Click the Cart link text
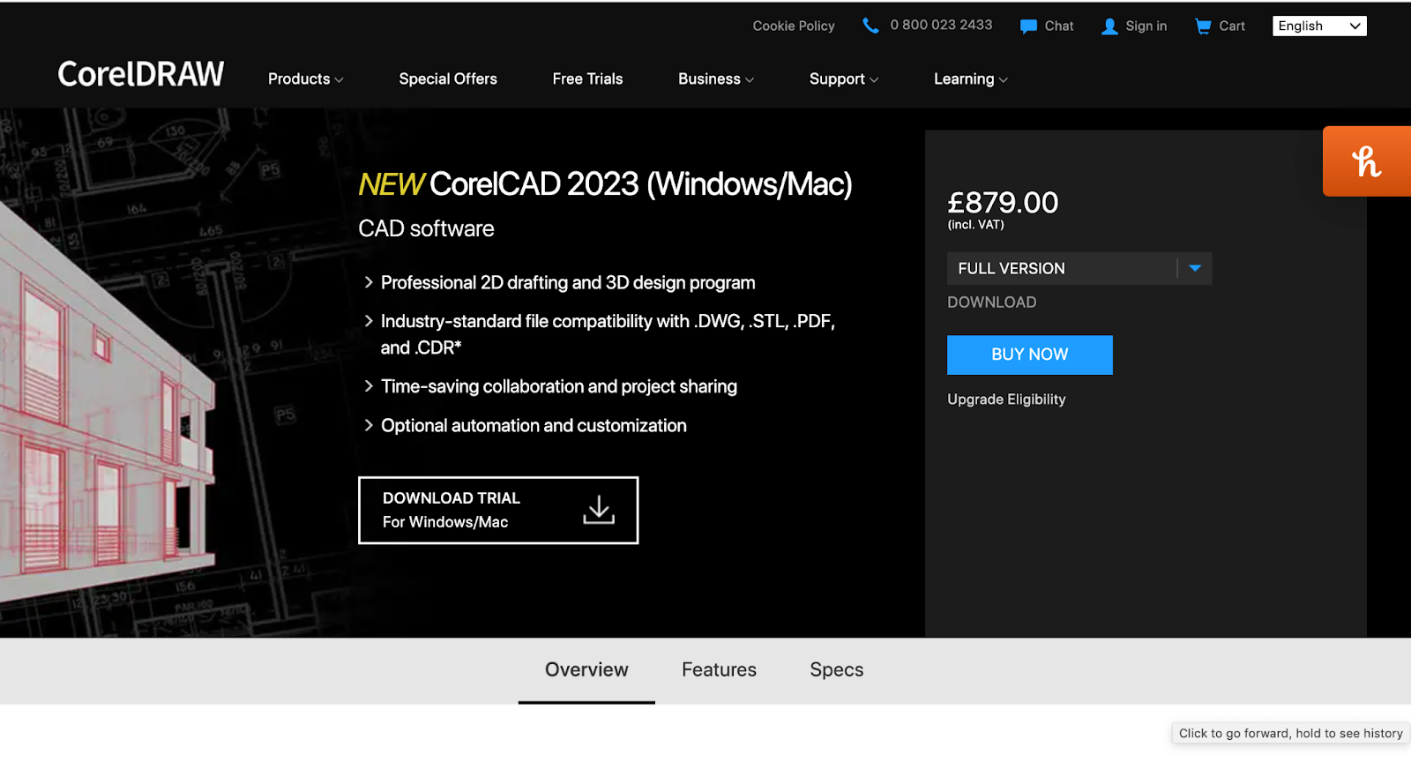1411x762 pixels. pyautogui.click(x=1232, y=26)
